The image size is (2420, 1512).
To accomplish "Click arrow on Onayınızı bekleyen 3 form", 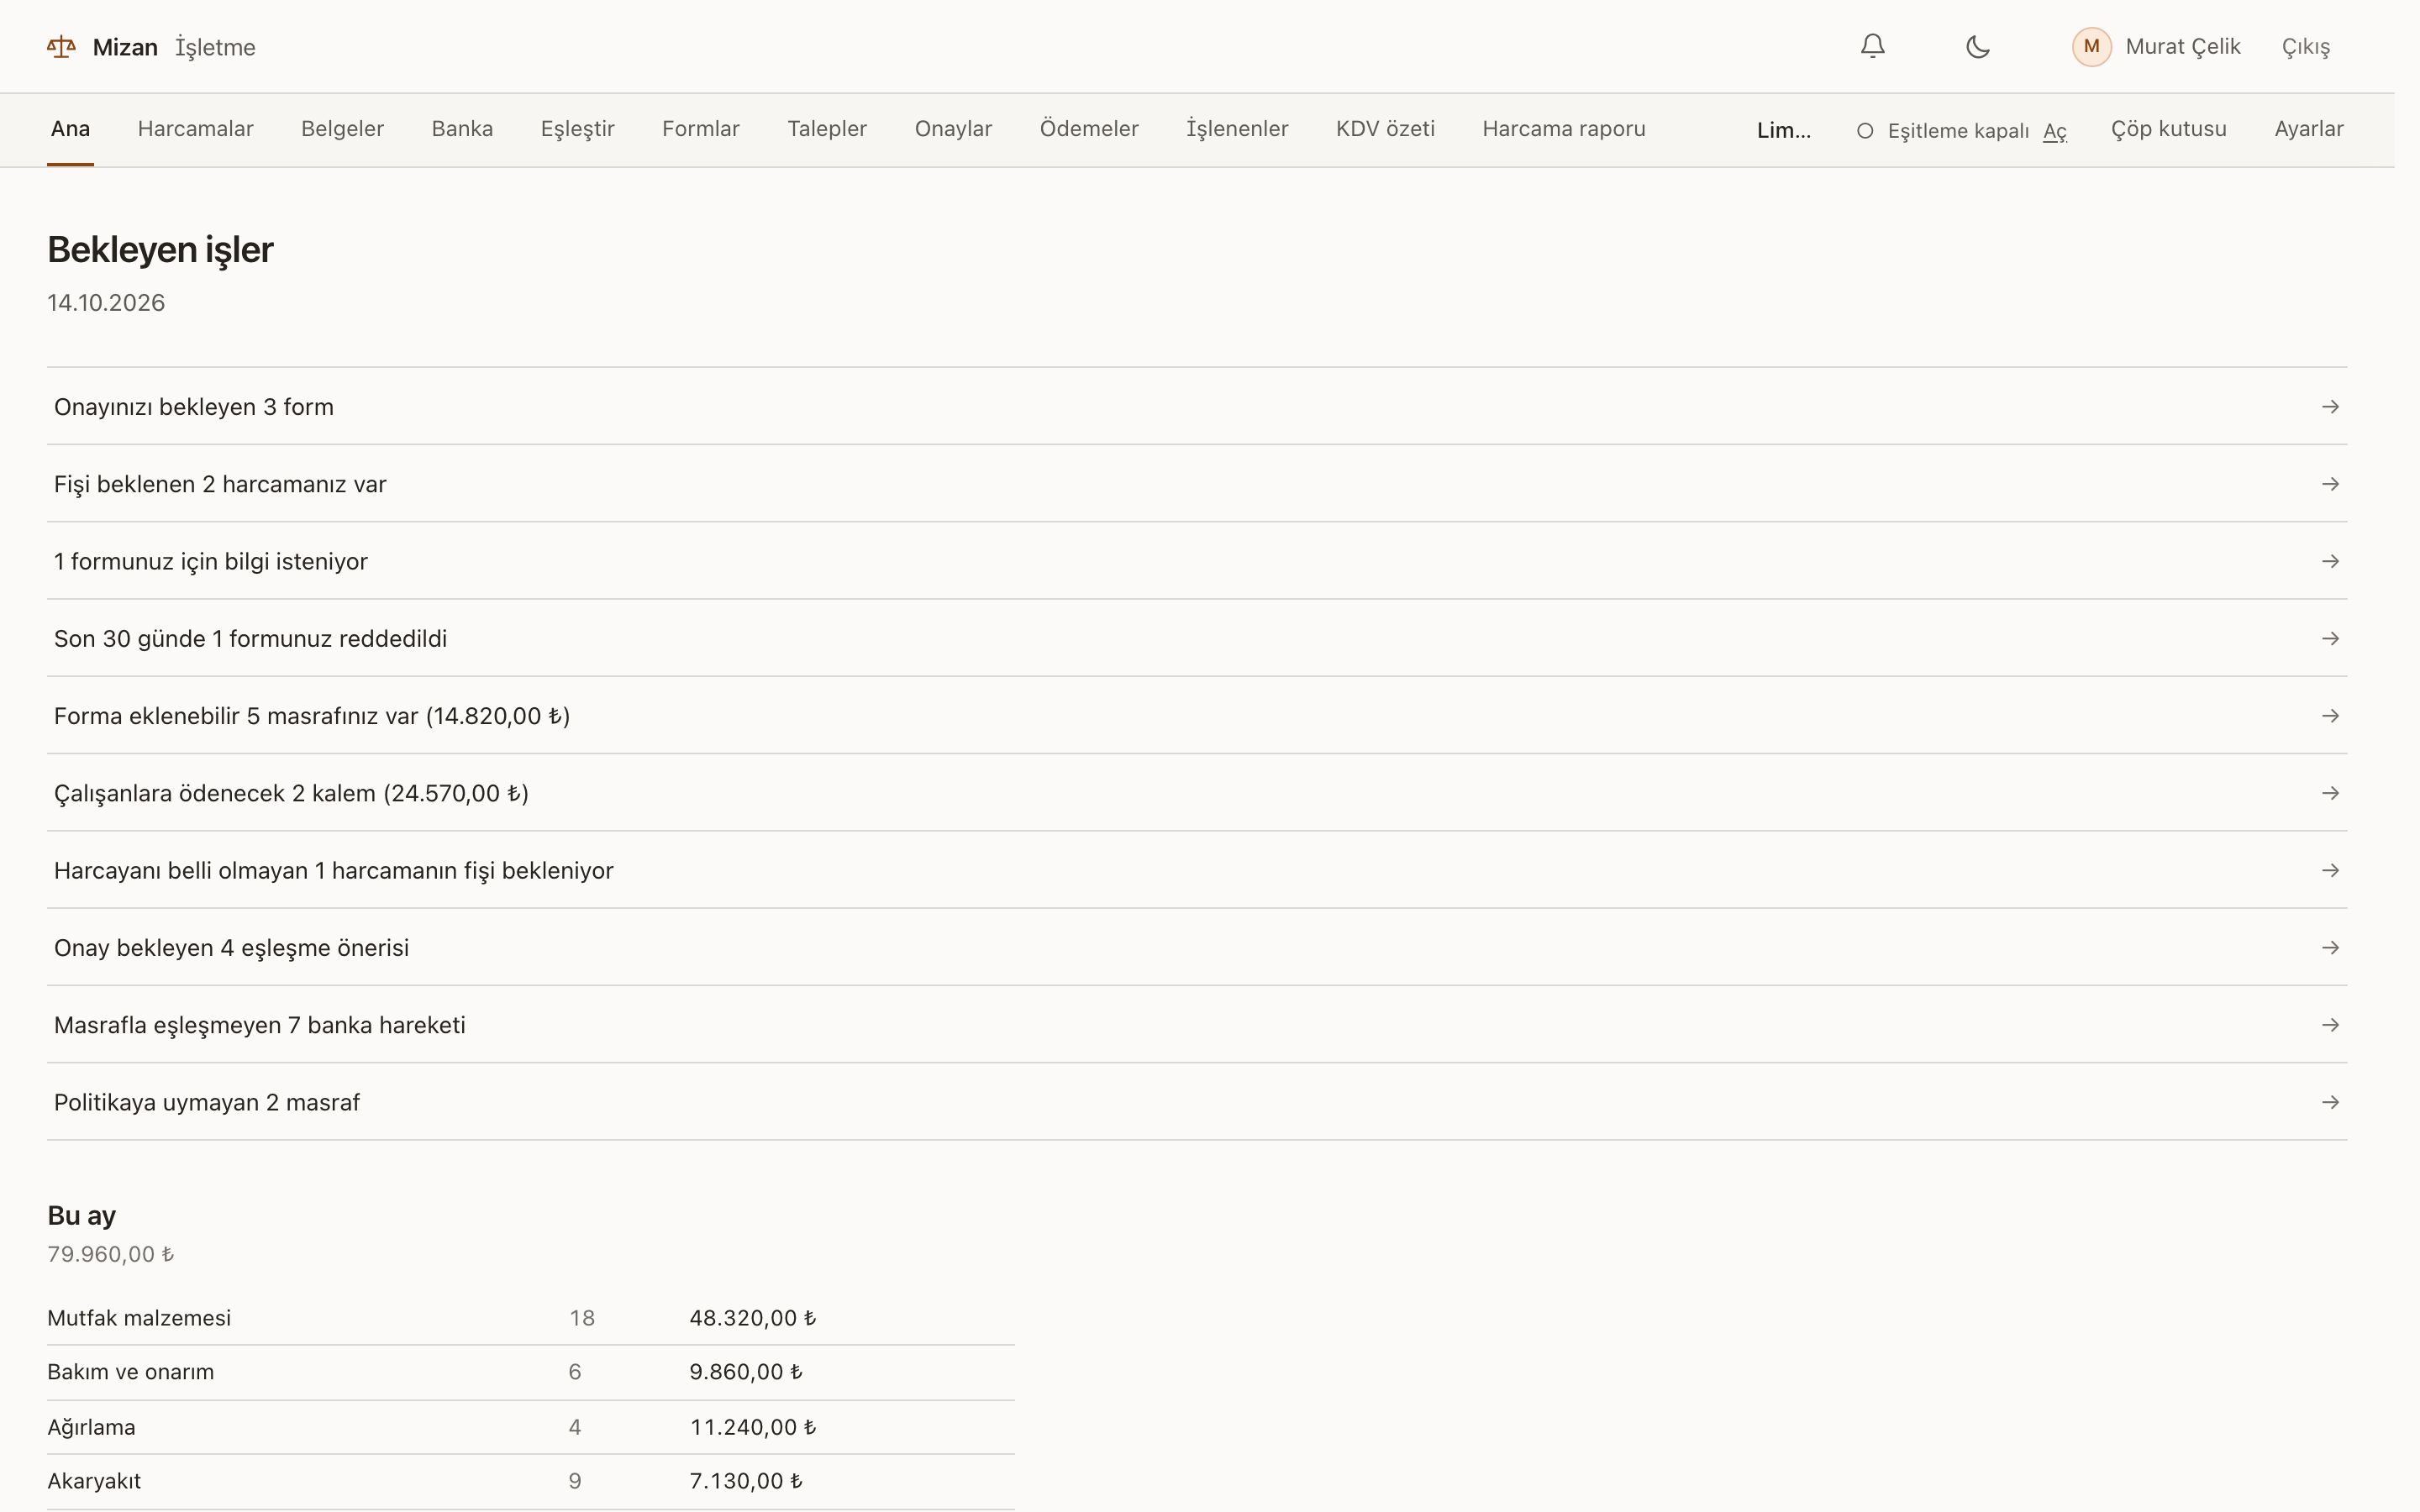I will coord(2330,407).
